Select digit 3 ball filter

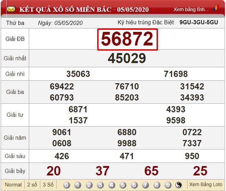tap(100, 185)
